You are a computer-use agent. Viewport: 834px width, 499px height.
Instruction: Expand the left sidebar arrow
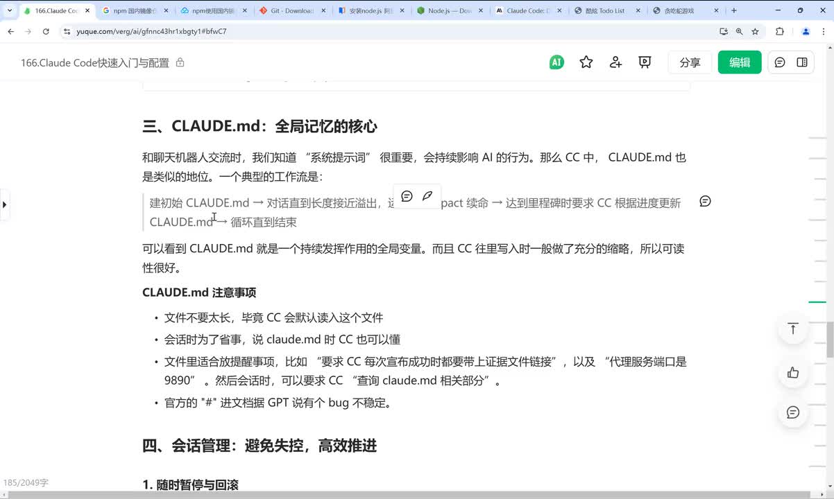click(x=4, y=205)
